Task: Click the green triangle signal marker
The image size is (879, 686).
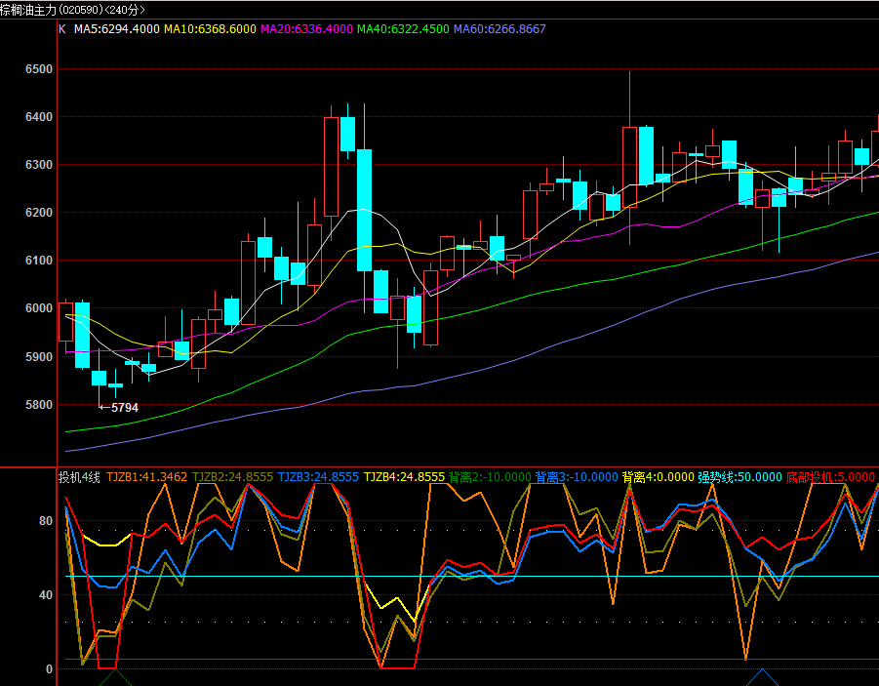Action: [116, 677]
